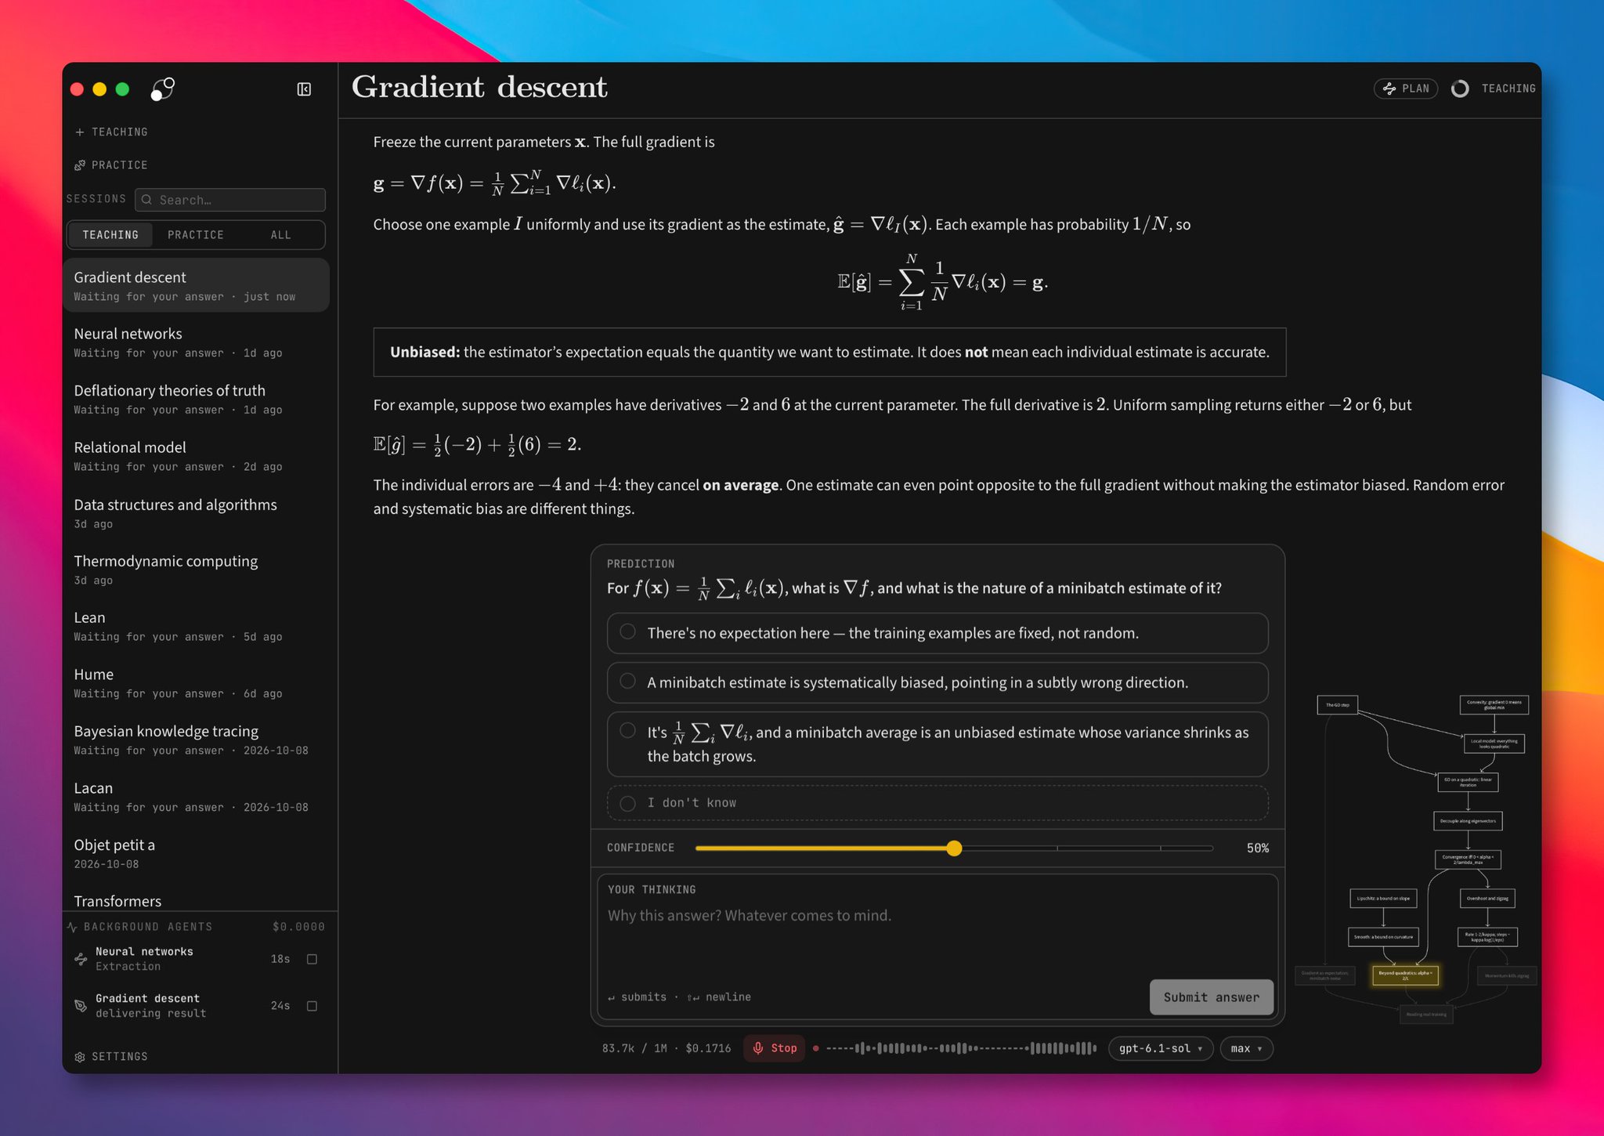Click in the sessions Search field

click(x=230, y=200)
